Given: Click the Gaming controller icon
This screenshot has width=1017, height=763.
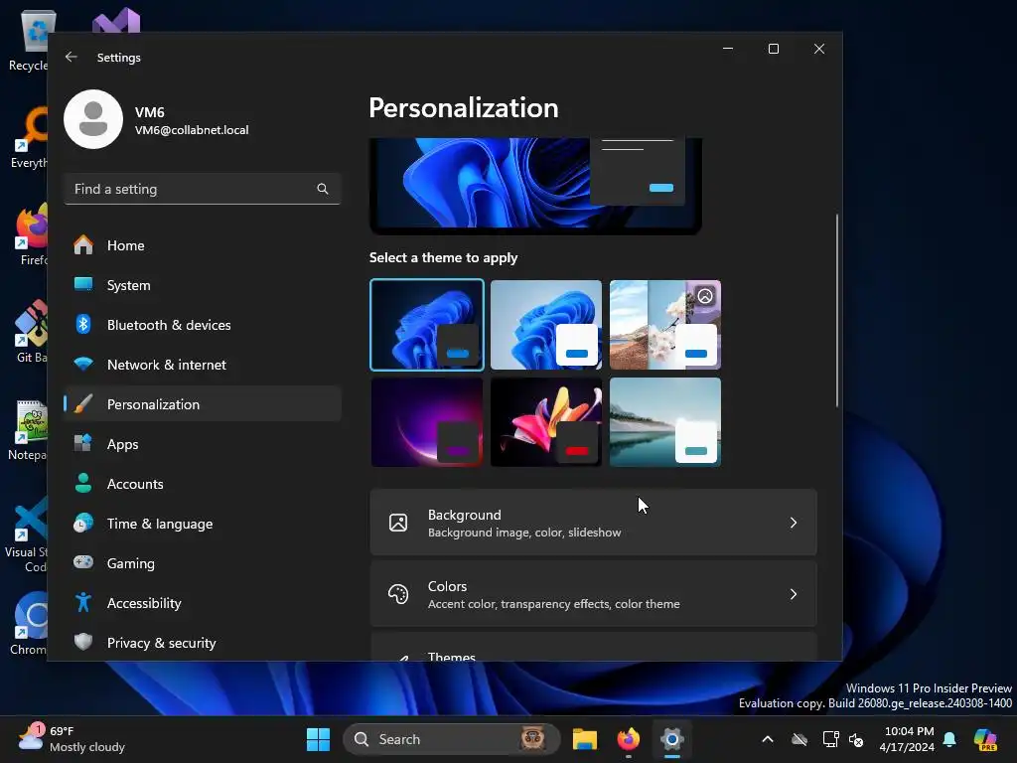Looking at the screenshot, I should [x=83, y=562].
